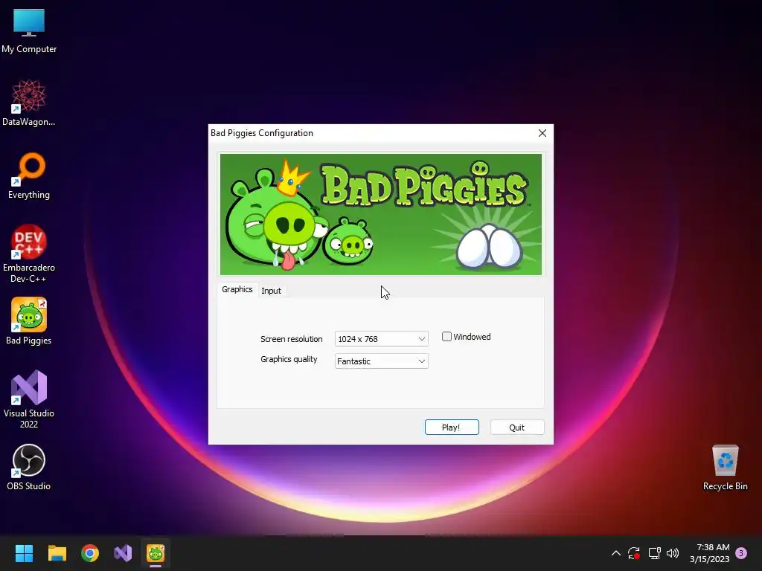Screen dimensions: 762x571
Task: Open the notification count badge
Action: (741, 553)
